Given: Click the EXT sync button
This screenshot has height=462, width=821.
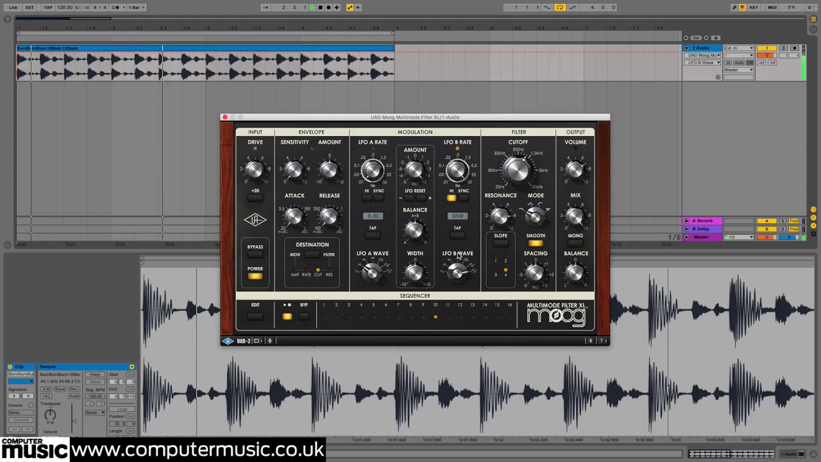Looking at the screenshot, I should (x=30, y=8).
